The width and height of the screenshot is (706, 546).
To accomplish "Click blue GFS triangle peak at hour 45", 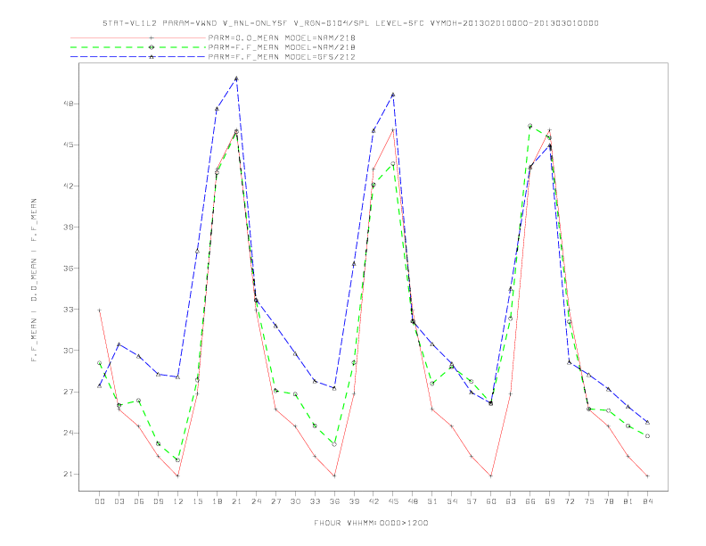I will 393,95.
